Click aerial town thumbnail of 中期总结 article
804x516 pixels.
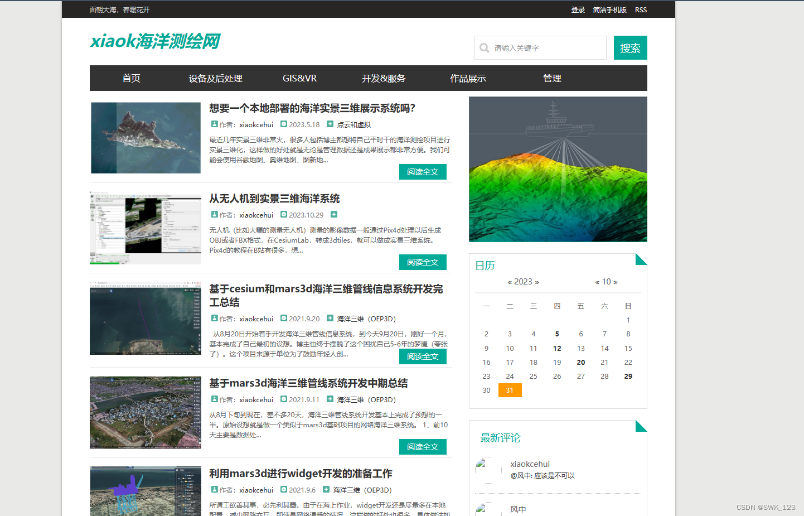coord(146,412)
